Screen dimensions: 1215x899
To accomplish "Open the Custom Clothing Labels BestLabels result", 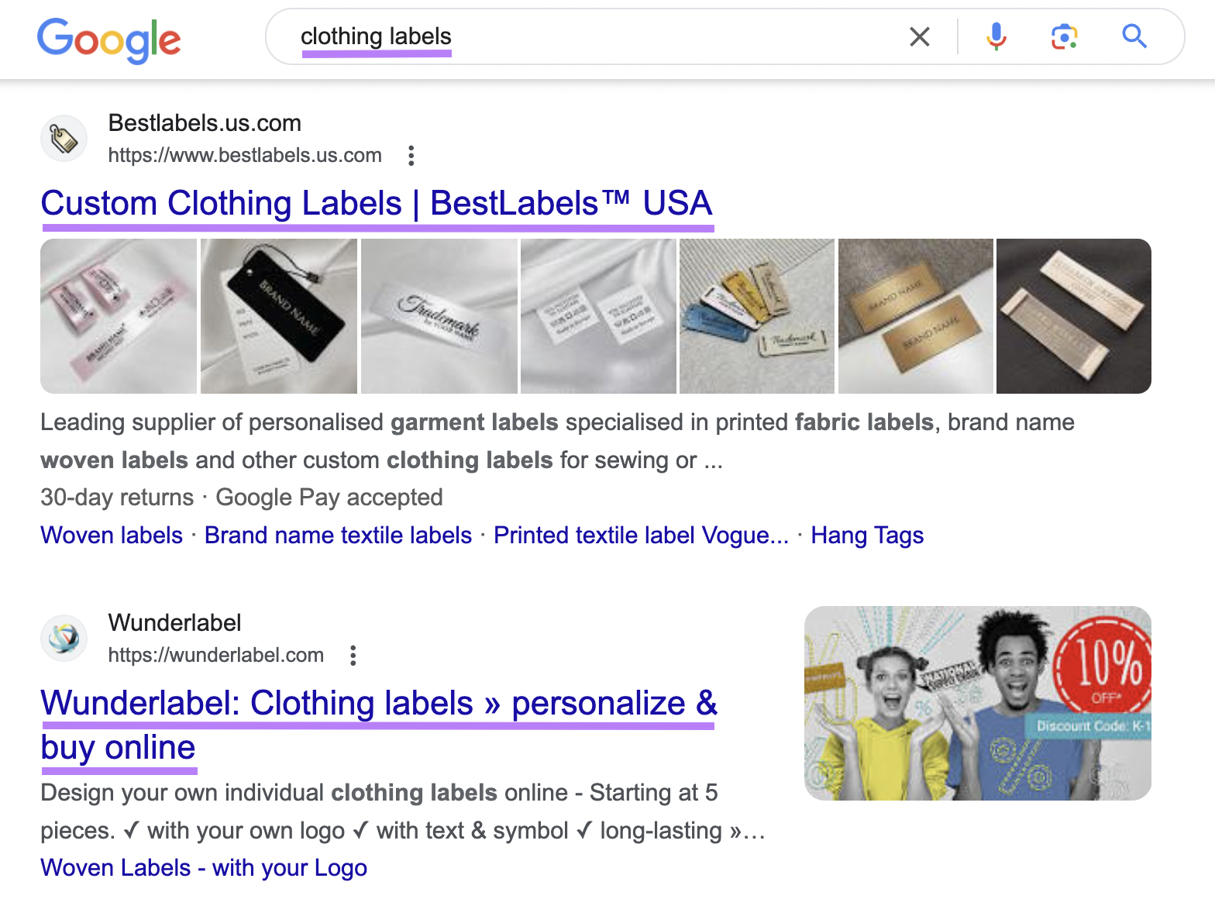I will pyautogui.click(x=377, y=204).
